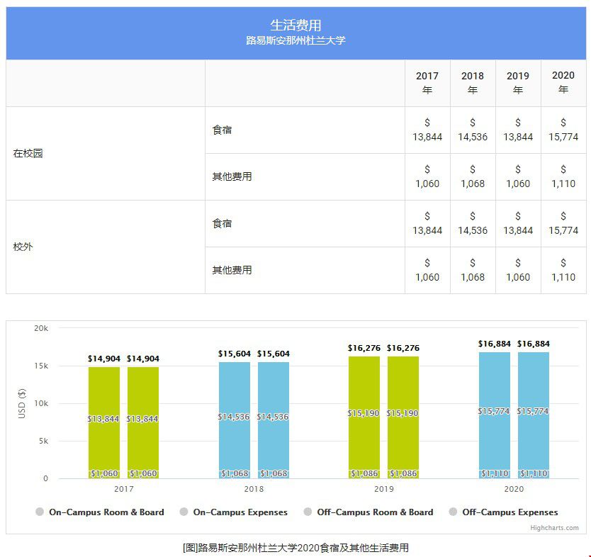Image resolution: width=591 pixels, height=557 pixels.
Task: Open the Highcharts.com credit link
Action: point(554,528)
